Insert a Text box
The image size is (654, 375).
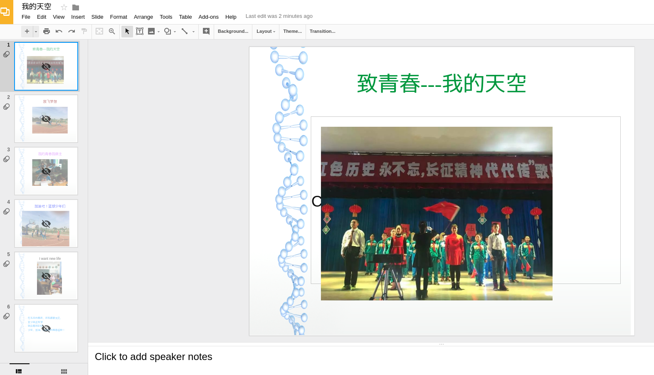pyautogui.click(x=140, y=31)
